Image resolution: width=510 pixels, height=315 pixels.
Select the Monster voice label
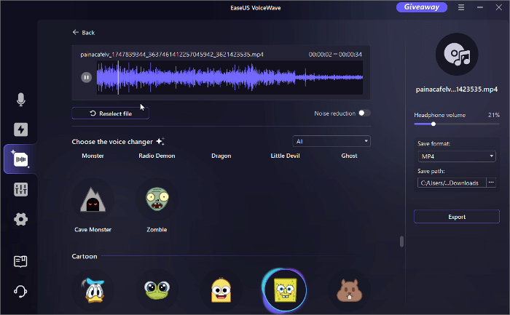(93, 156)
